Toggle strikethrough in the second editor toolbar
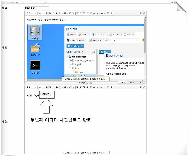The height and width of the screenshot is (156, 188). (x=57, y=87)
